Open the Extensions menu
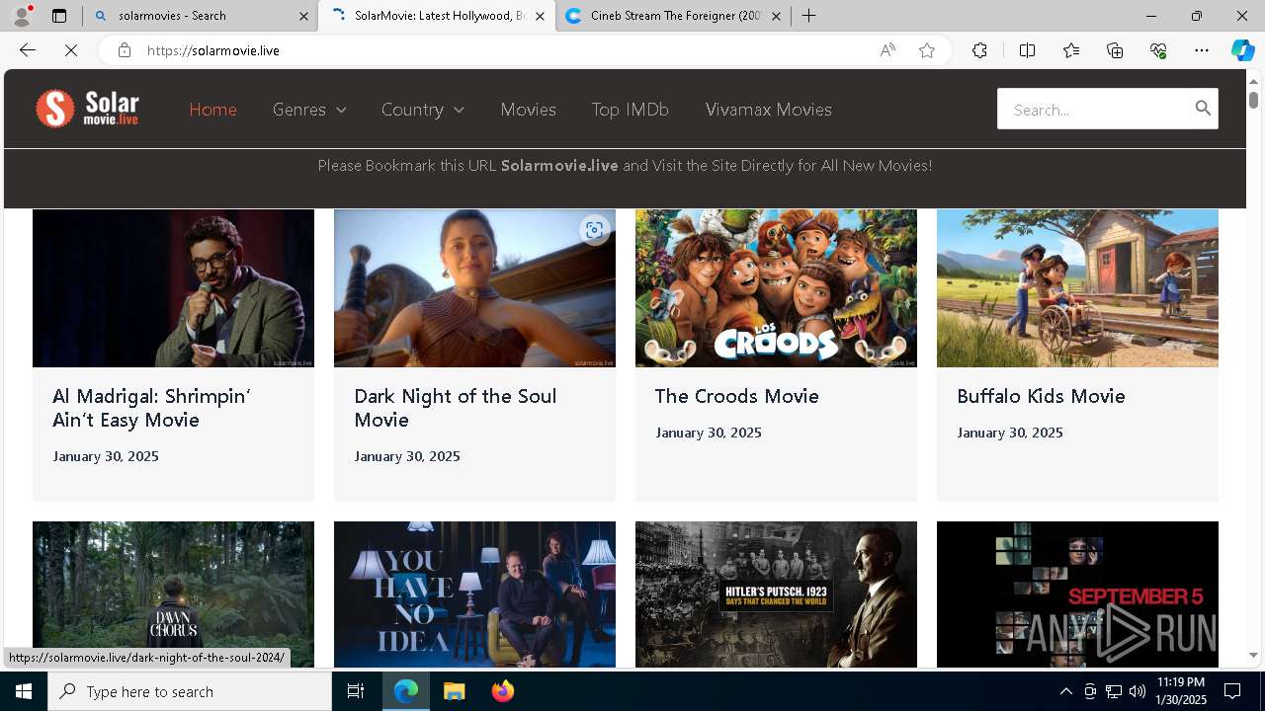Screen dimensions: 1265x711 coord(979,50)
